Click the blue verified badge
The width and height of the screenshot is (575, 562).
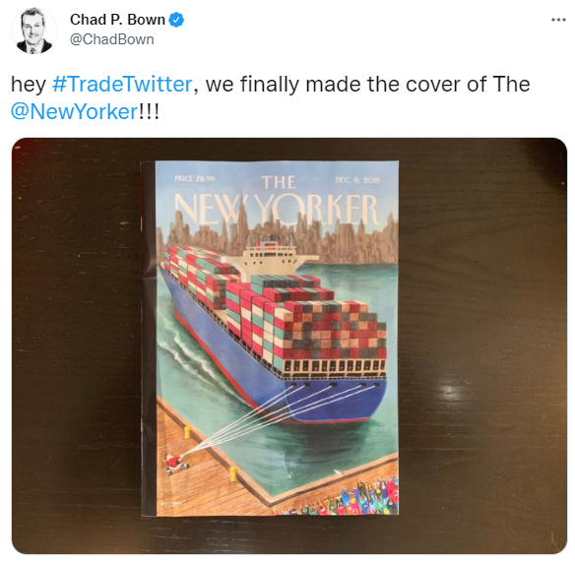click(176, 20)
